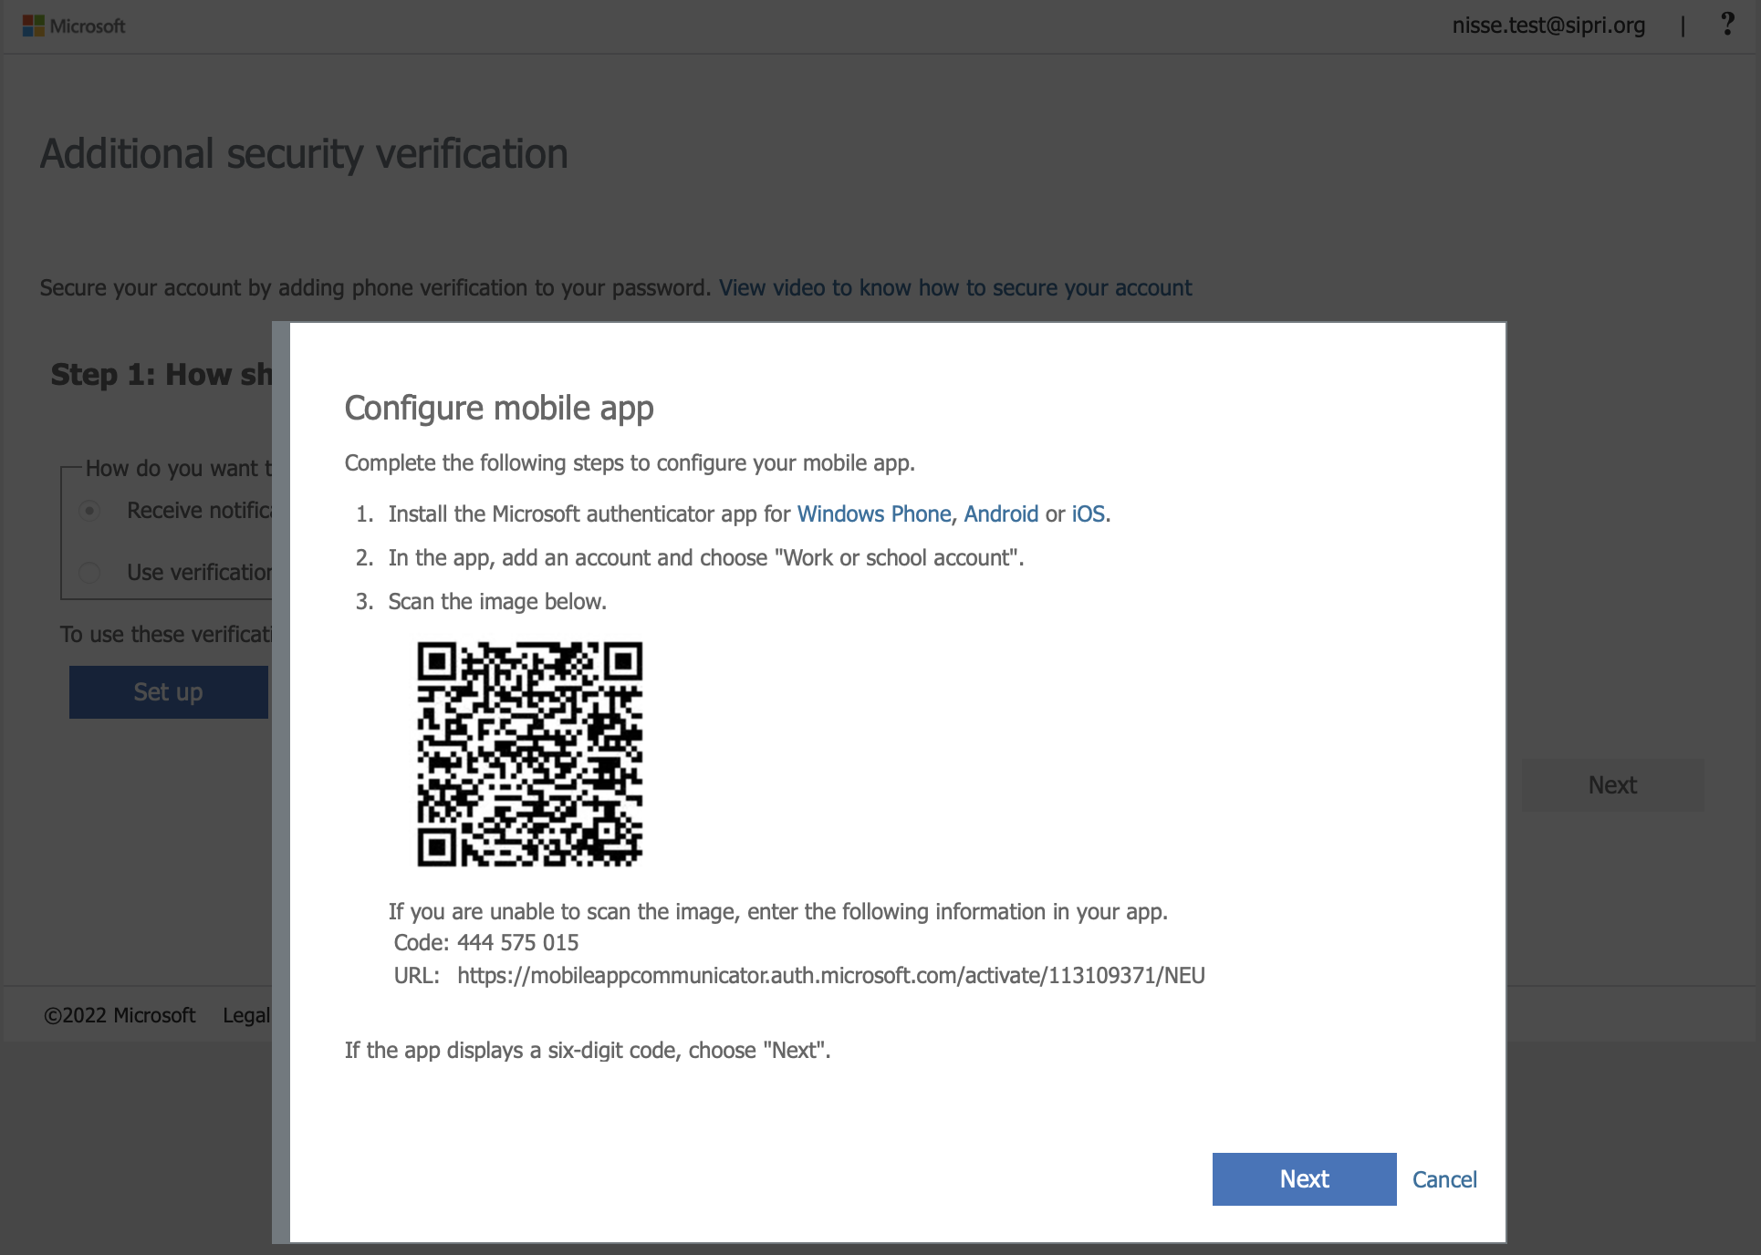The width and height of the screenshot is (1761, 1255).
Task: Click the QR code image
Action: (x=530, y=754)
